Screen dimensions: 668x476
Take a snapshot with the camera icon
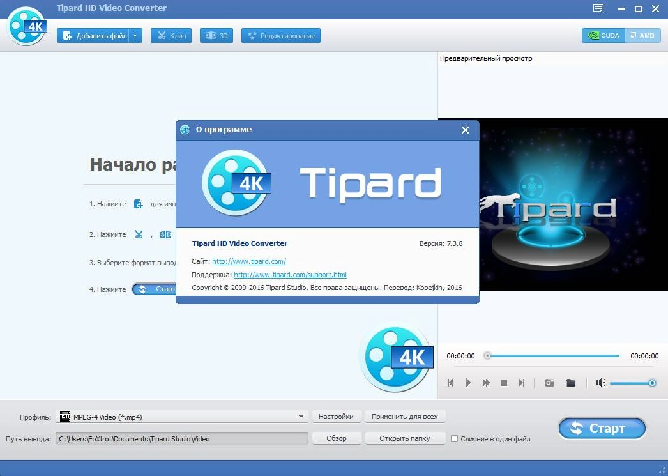tap(550, 383)
